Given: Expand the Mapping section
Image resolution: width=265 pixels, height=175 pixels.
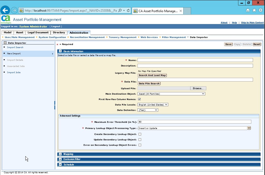Looking at the screenshot, I should coord(60,154).
